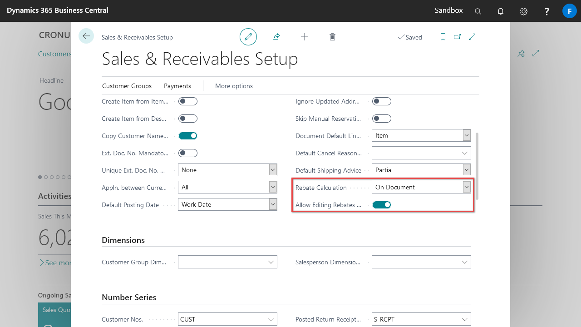Viewport: 581px width, 327px height.
Task: Click the trash delete icon
Action: [x=332, y=37]
